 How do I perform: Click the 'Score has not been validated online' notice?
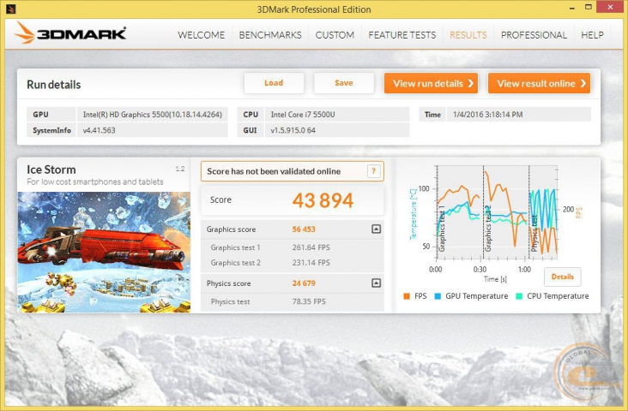point(293,171)
